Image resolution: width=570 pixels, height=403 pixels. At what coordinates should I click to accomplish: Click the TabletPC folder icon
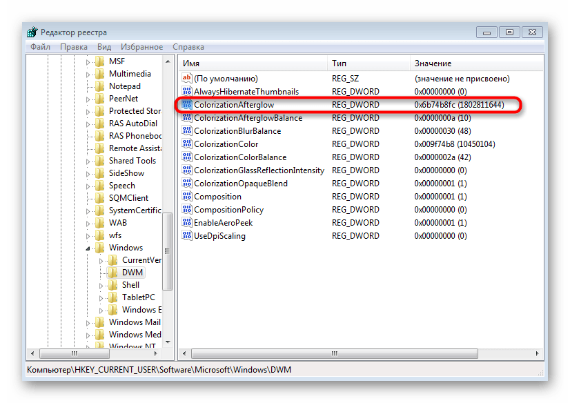click(x=113, y=297)
